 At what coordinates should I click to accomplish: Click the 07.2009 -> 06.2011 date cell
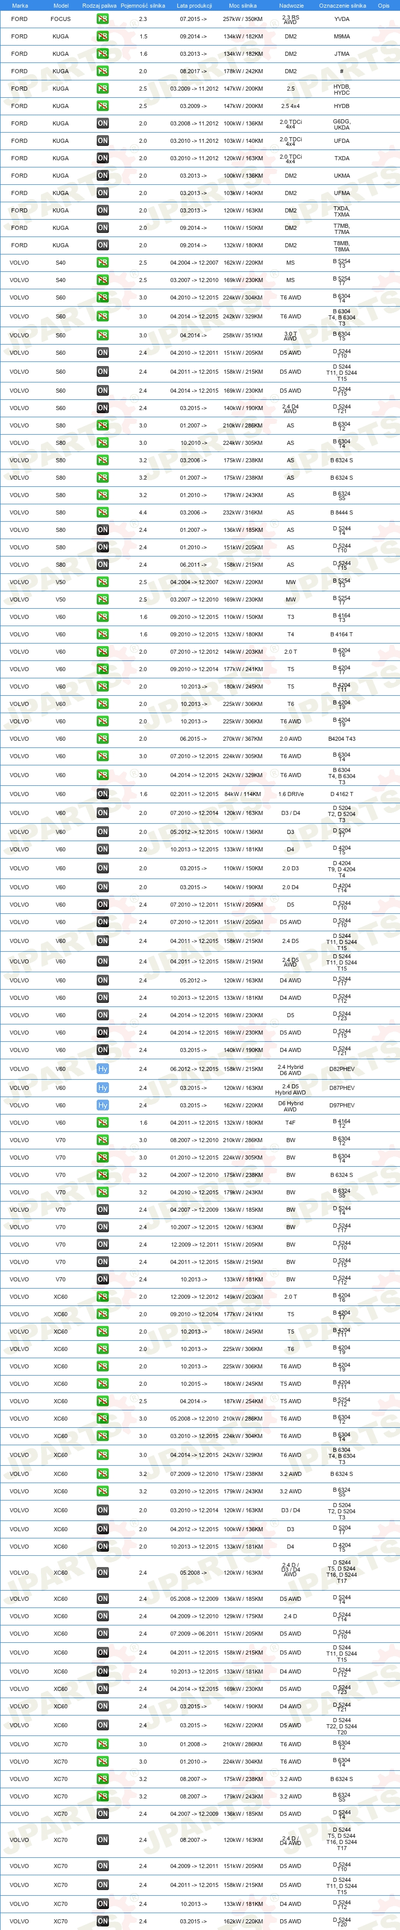point(195,1633)
